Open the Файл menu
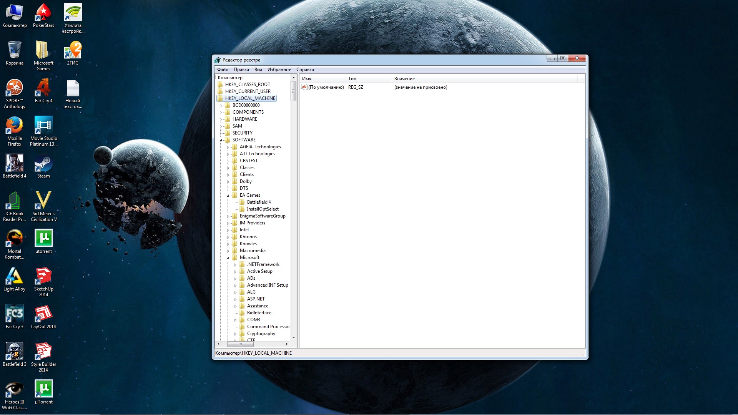The image size is (738, 415). [223, 70]
